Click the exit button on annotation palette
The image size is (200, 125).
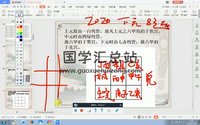19,15
